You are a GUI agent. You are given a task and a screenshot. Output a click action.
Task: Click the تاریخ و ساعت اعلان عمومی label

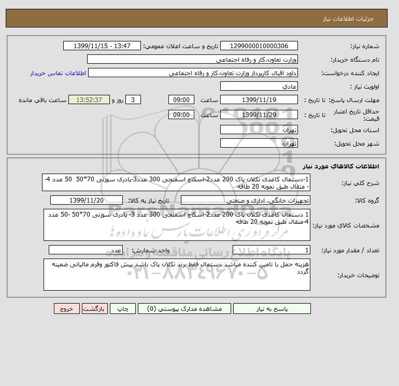[x=181, y=46]
